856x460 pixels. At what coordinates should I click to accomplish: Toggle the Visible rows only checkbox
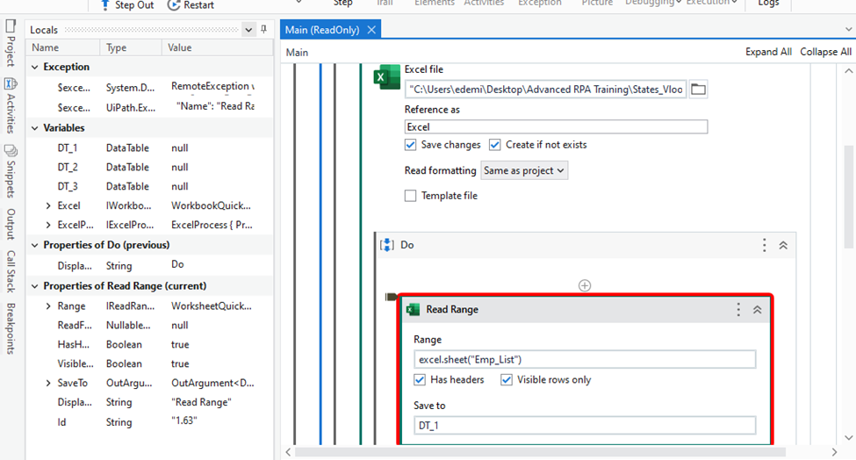pos(507,380)
